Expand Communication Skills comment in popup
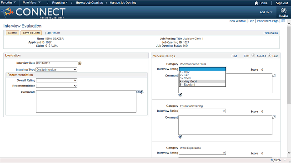This screenshot has height=163, width=291. (x=274, y=75)
